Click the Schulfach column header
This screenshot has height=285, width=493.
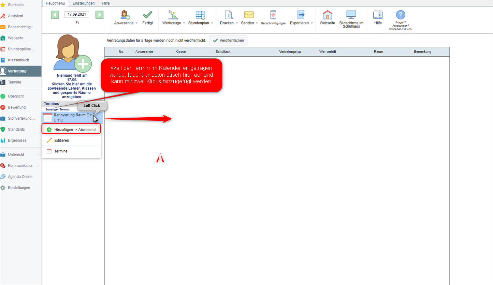click(223, 52)
